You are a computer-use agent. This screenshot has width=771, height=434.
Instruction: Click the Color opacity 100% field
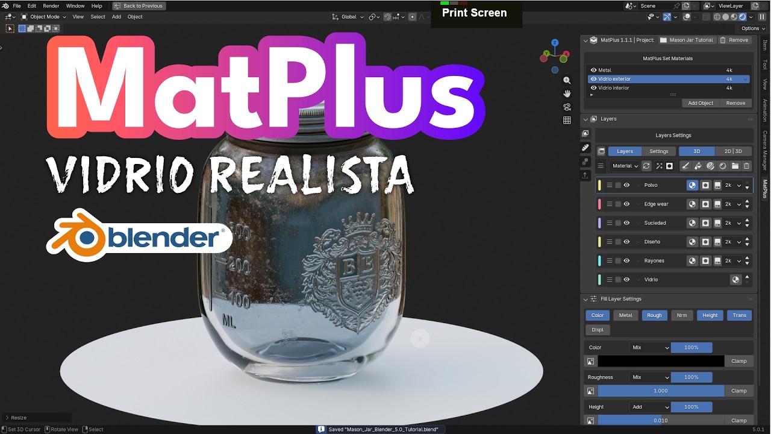(691, 348)
